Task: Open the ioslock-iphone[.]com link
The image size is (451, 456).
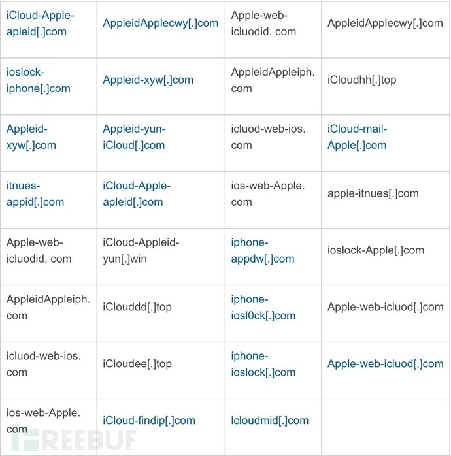Action: click(39, 80)
